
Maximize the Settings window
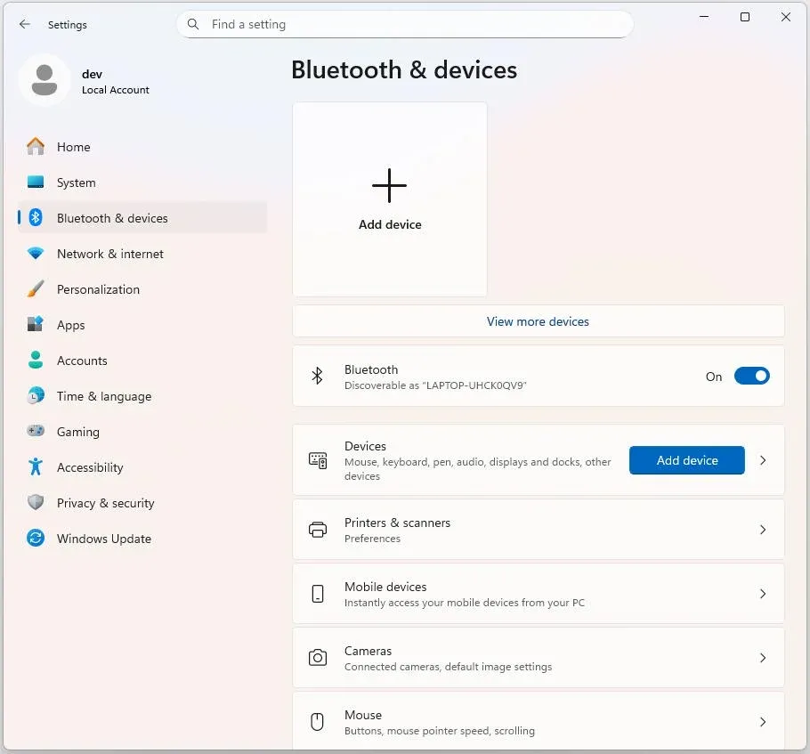click(x=744, y=17)
